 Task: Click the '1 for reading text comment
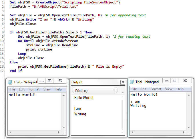(131, 37)
